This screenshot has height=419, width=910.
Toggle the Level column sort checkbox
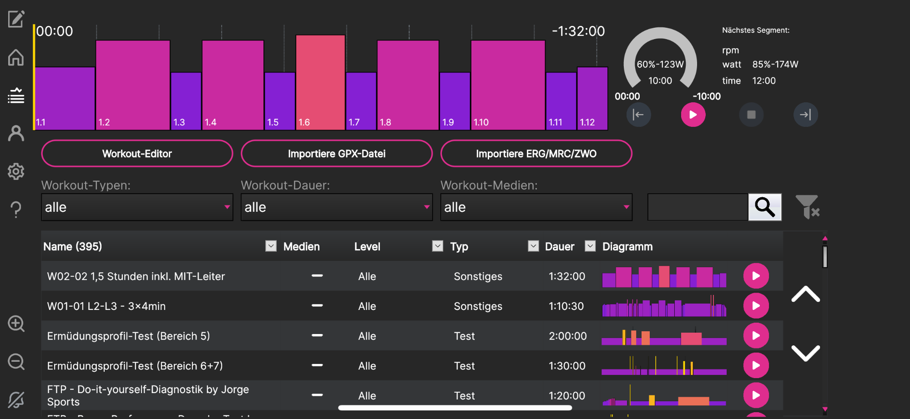coord(438,246)
